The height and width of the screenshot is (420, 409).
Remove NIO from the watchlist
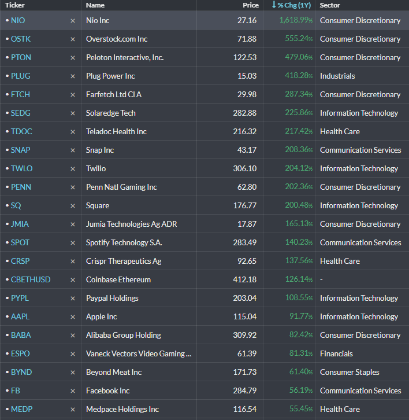coord(73,21)
